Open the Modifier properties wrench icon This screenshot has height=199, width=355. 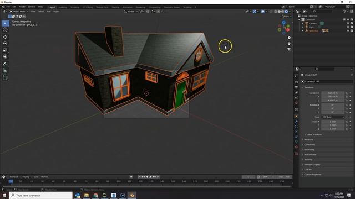[x=296, y=122]
